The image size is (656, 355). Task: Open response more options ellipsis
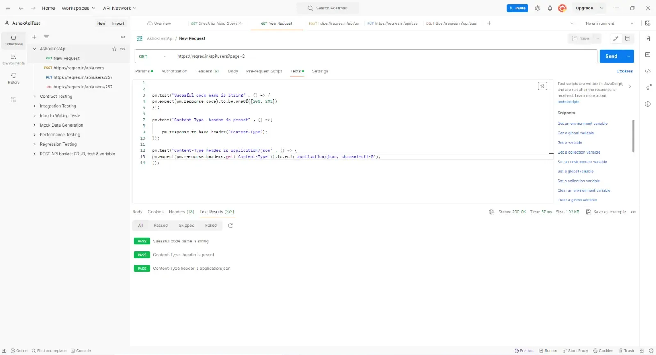pos(633,212)
